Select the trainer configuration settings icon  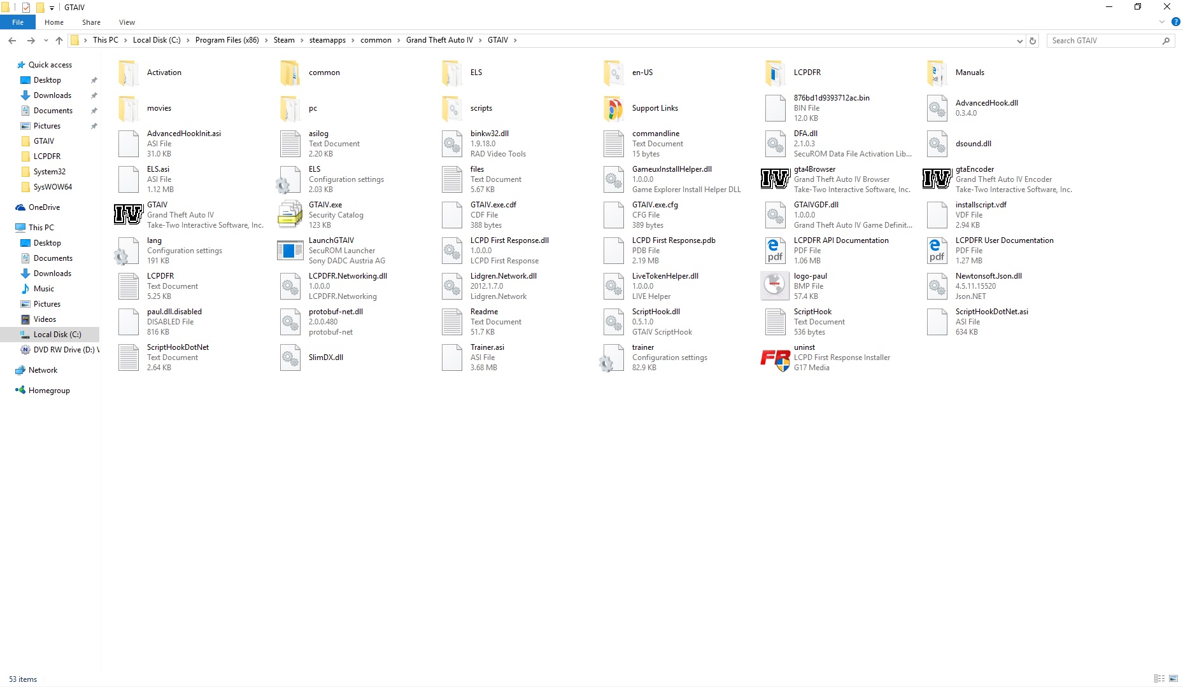611,357
